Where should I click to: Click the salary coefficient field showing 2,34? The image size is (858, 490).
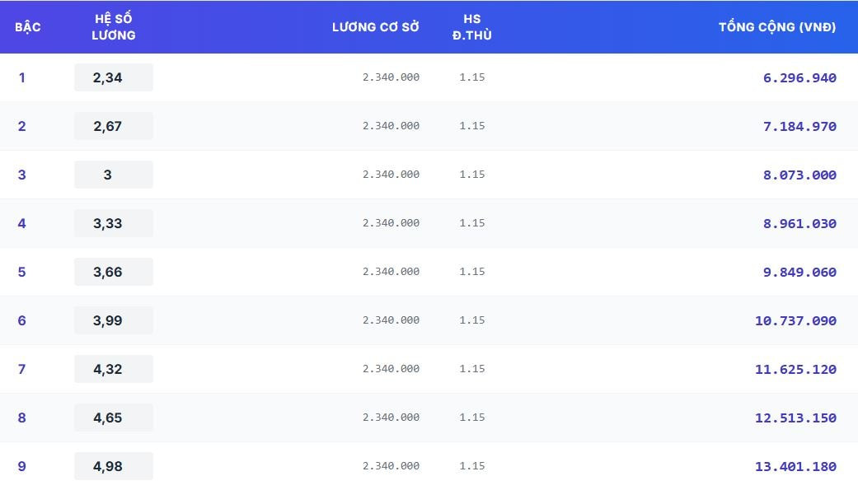coord(113,77)
